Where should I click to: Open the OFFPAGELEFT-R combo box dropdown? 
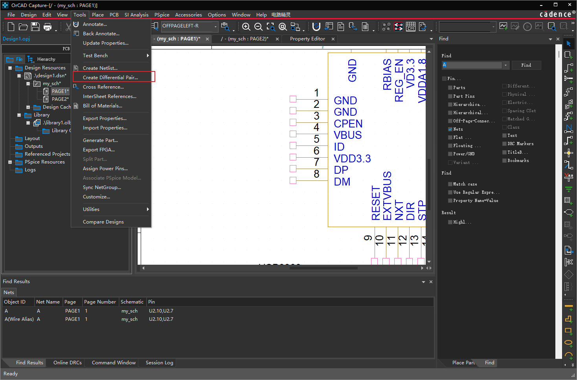click(215, 26)
